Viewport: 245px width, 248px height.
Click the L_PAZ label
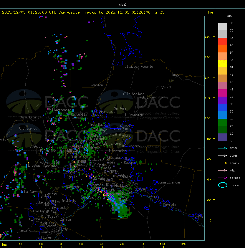tap(199, 216)
